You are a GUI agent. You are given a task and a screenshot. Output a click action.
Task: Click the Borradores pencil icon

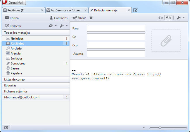8,63
